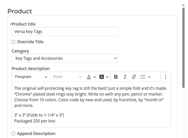
Task: Click the 'Packaged 250 per box' line
Action: (35, 121)
